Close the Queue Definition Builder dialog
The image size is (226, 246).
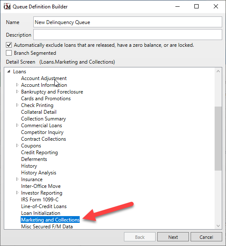(x=216, y=6)
